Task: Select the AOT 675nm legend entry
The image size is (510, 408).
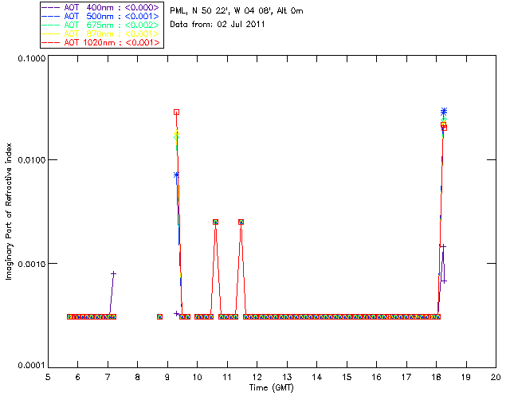Action: [x=101, y=25]
